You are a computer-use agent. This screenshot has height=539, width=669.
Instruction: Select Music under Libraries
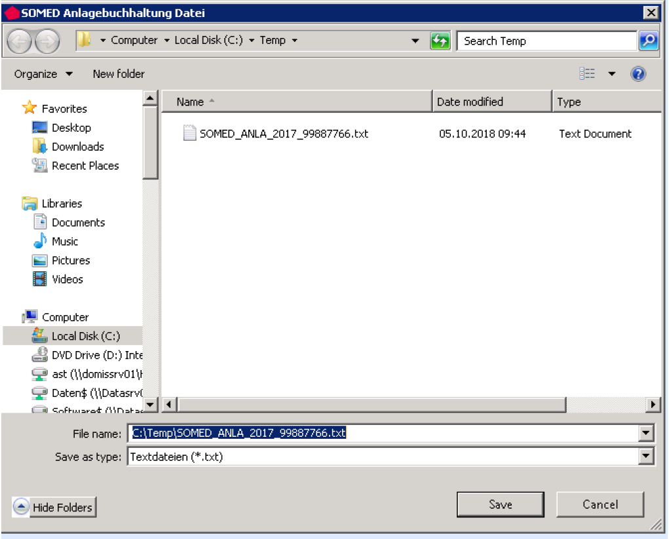[65, 242]
